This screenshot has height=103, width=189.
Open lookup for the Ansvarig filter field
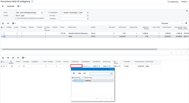[88, 16]
